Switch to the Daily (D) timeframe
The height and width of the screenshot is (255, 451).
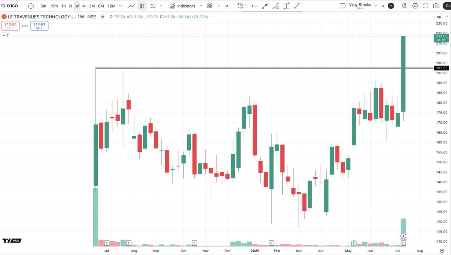[70, 6]
